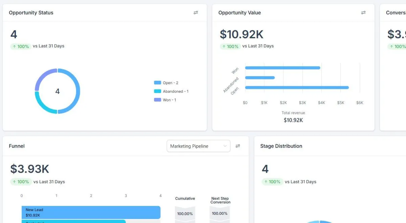The image size is (406, 223).
Task: Click the Opportunity Value 100% change badge
Action: click(230, 46)
